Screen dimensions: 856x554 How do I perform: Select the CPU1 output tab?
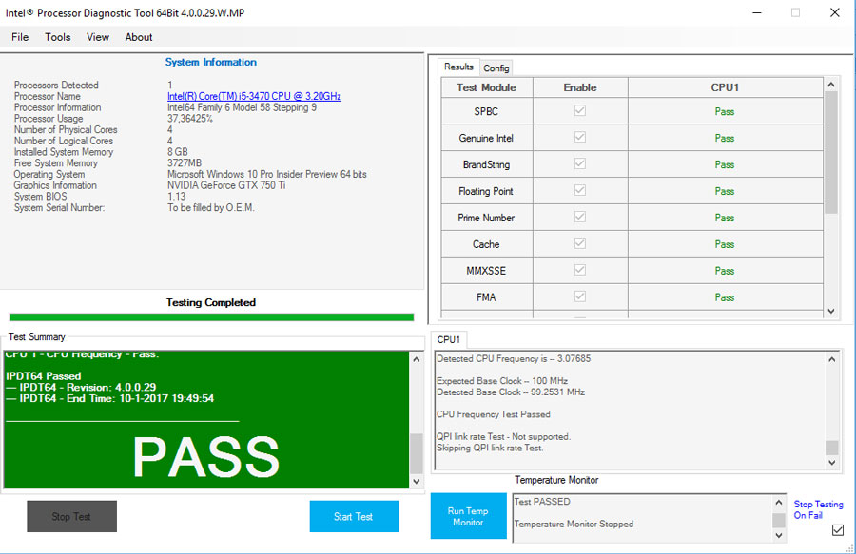tap(449, 339)
